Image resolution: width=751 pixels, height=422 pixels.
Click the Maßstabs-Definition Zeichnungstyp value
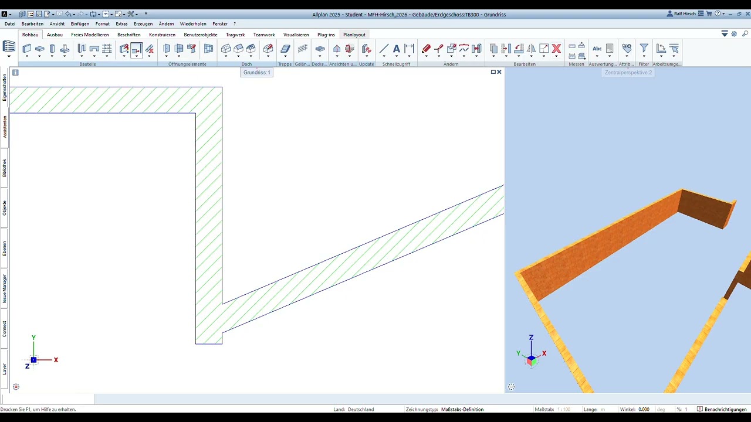(x=462, y=409)
